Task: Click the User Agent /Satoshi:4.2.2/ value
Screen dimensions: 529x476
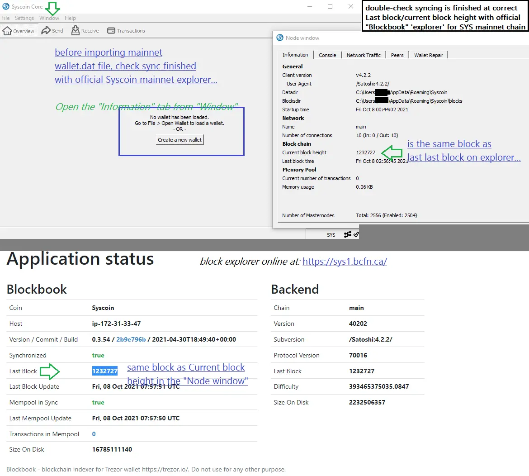Action: click(373, 84)
